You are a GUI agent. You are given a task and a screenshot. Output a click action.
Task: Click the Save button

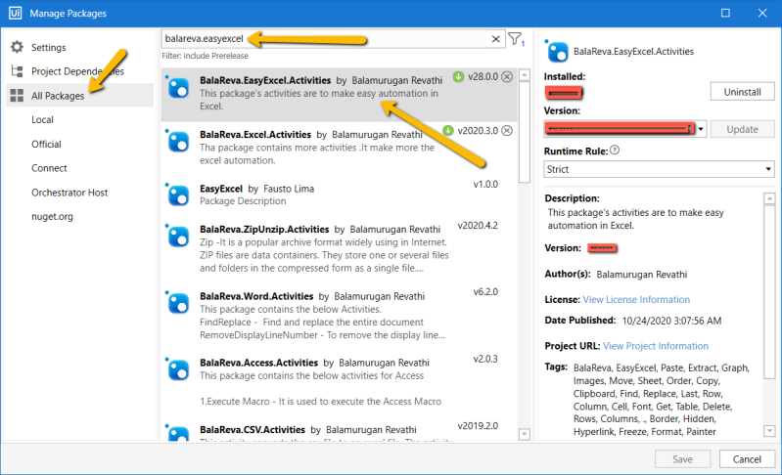pyautogui.click(x=682, y=459)
